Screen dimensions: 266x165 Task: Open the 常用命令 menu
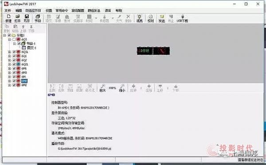pos(62,11)
